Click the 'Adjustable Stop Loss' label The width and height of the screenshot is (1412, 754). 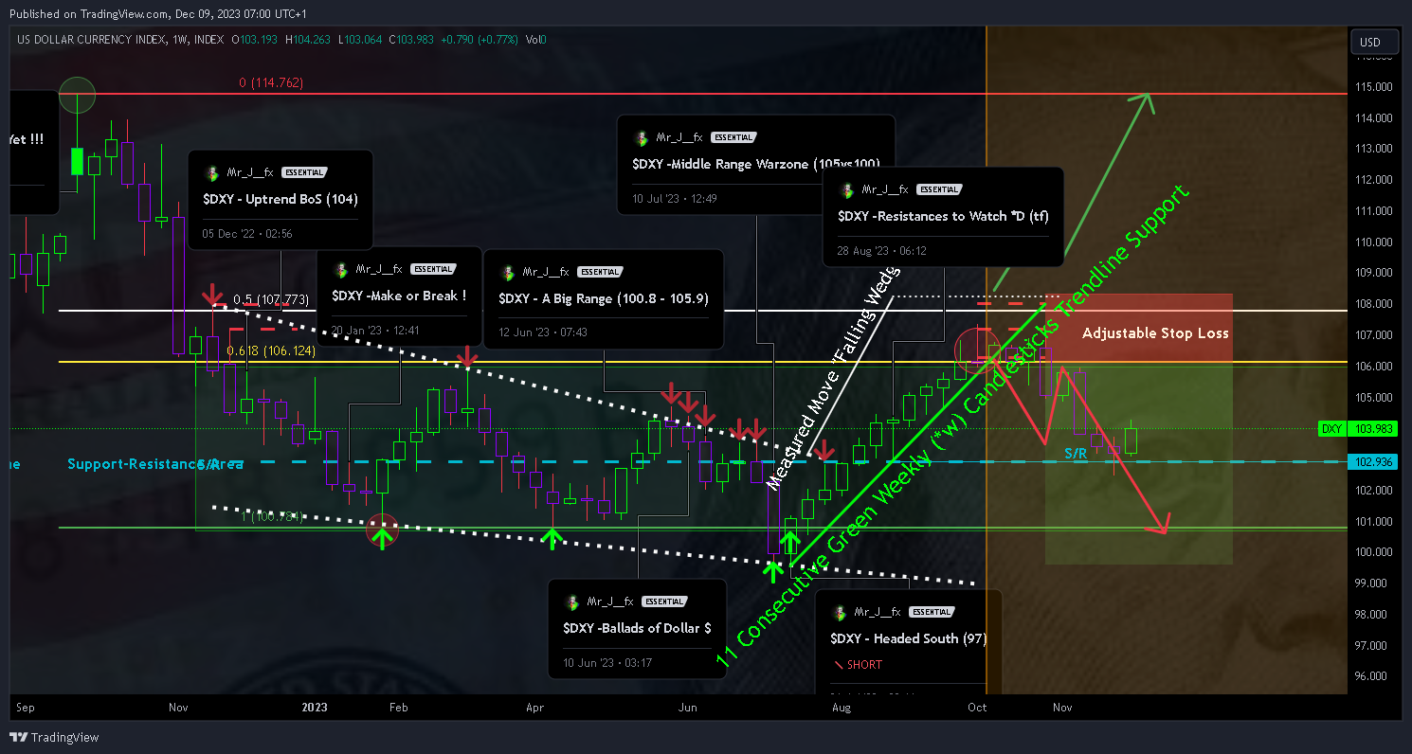point(1155,333)
